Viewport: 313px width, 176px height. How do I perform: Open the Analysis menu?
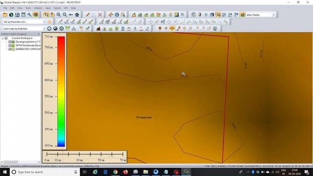[38, 8]
